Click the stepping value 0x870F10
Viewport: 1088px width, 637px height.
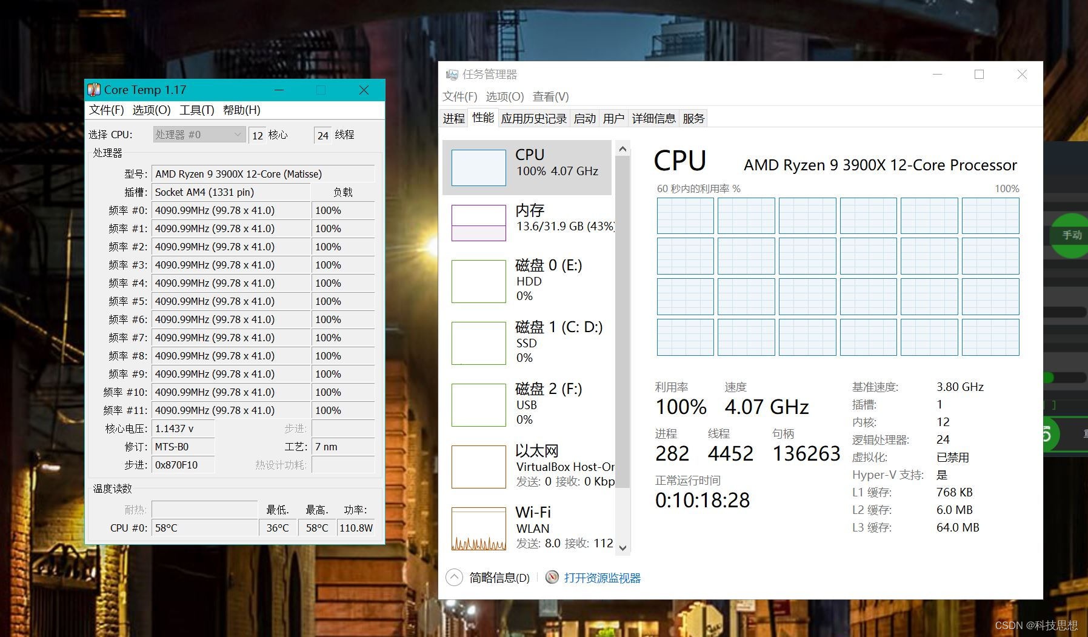click(x=183, y=465)
